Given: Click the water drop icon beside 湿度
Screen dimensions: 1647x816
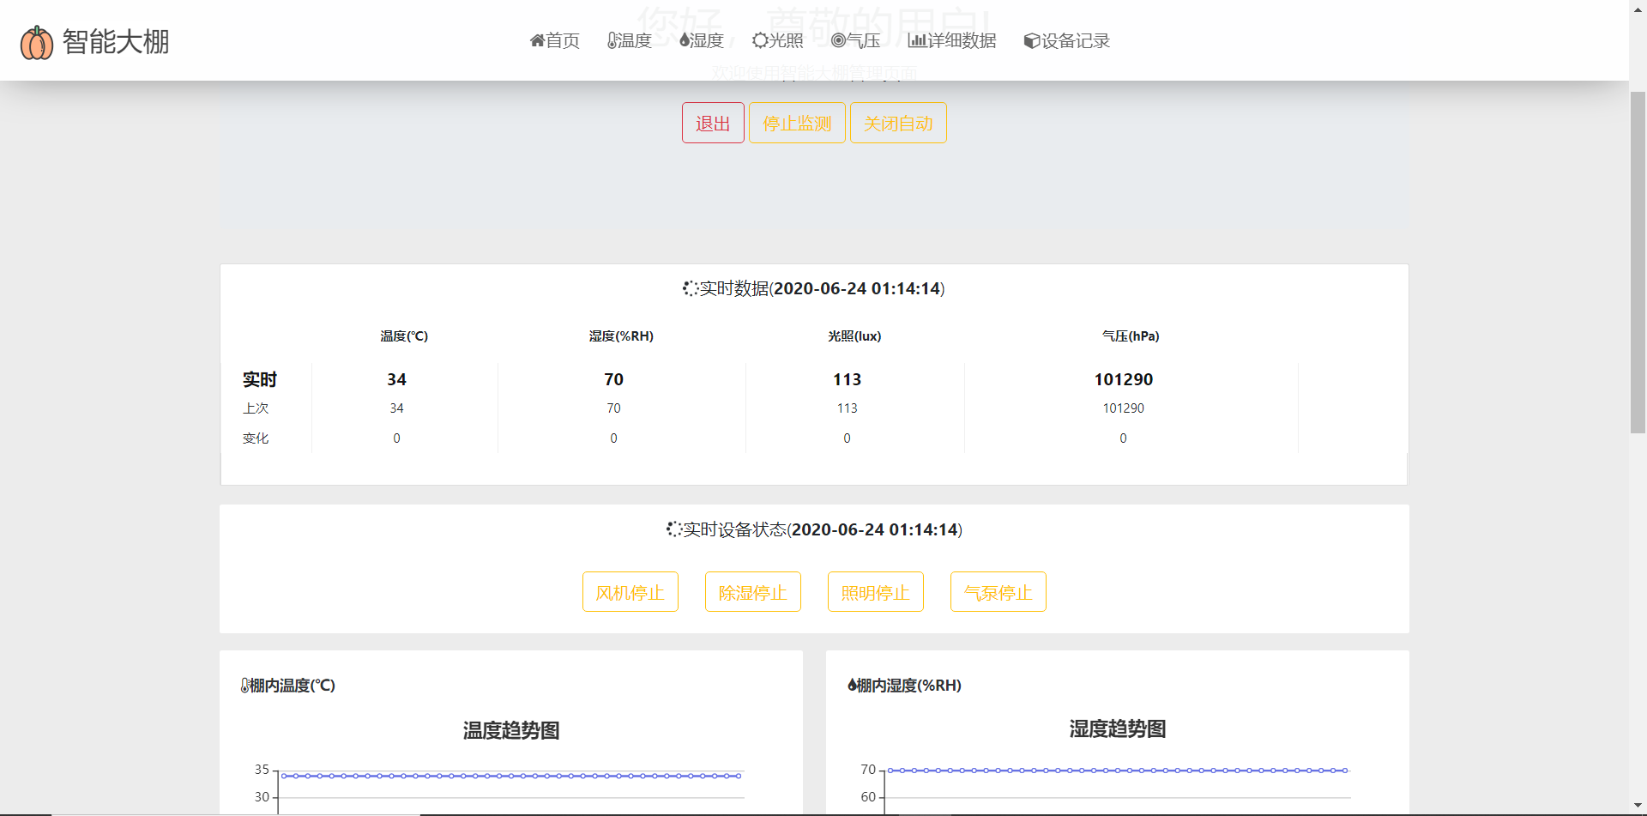Looking at the screenshot, I should pos(685,40).
